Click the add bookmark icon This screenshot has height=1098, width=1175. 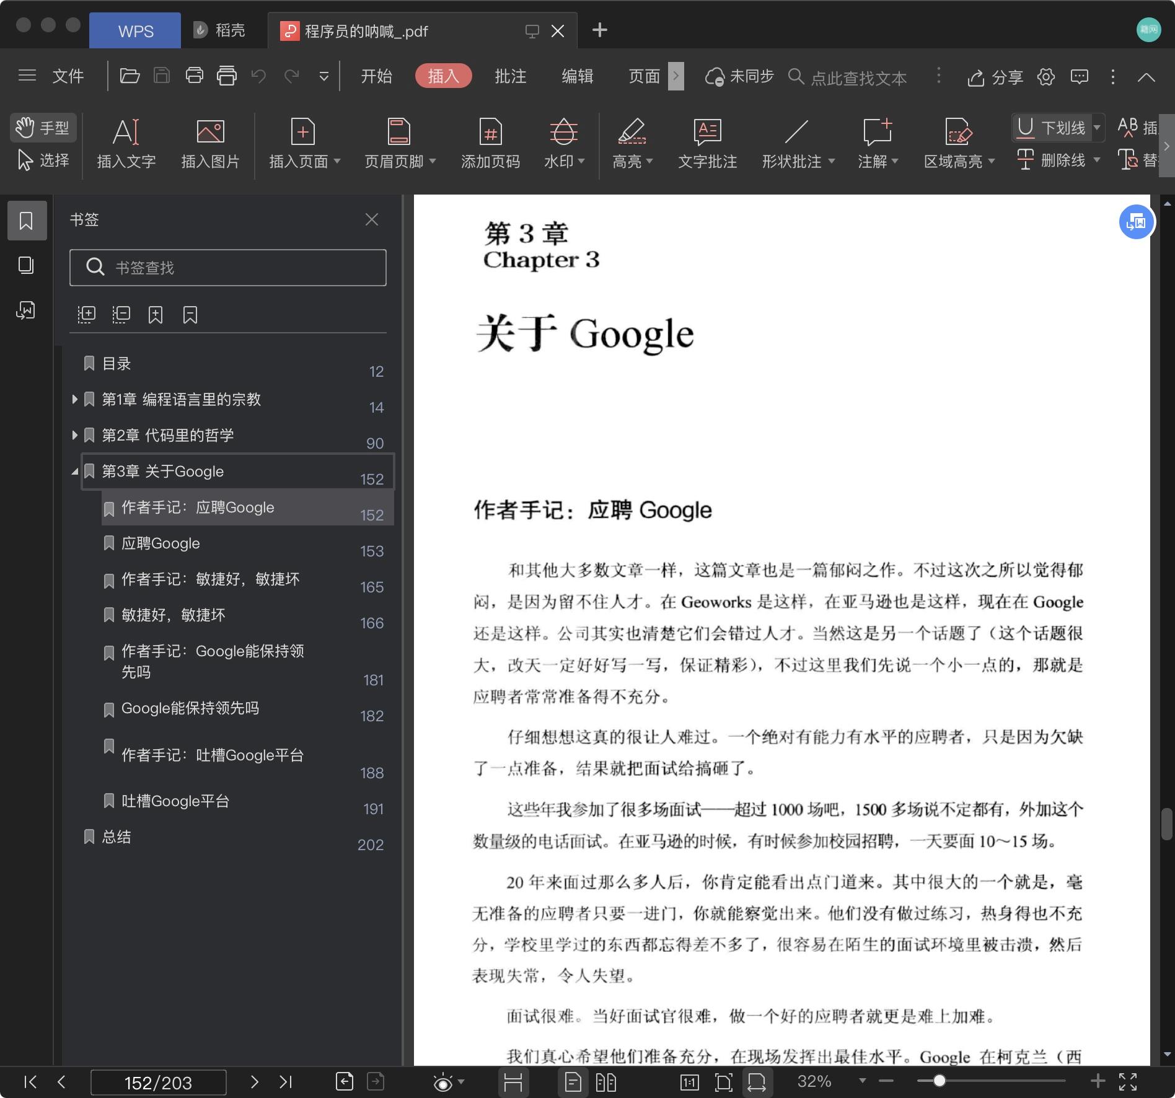[x=156, y=315]
